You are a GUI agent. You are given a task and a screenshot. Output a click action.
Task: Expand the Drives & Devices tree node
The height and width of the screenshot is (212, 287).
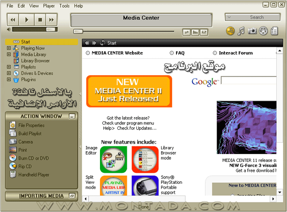coord(9,73)
